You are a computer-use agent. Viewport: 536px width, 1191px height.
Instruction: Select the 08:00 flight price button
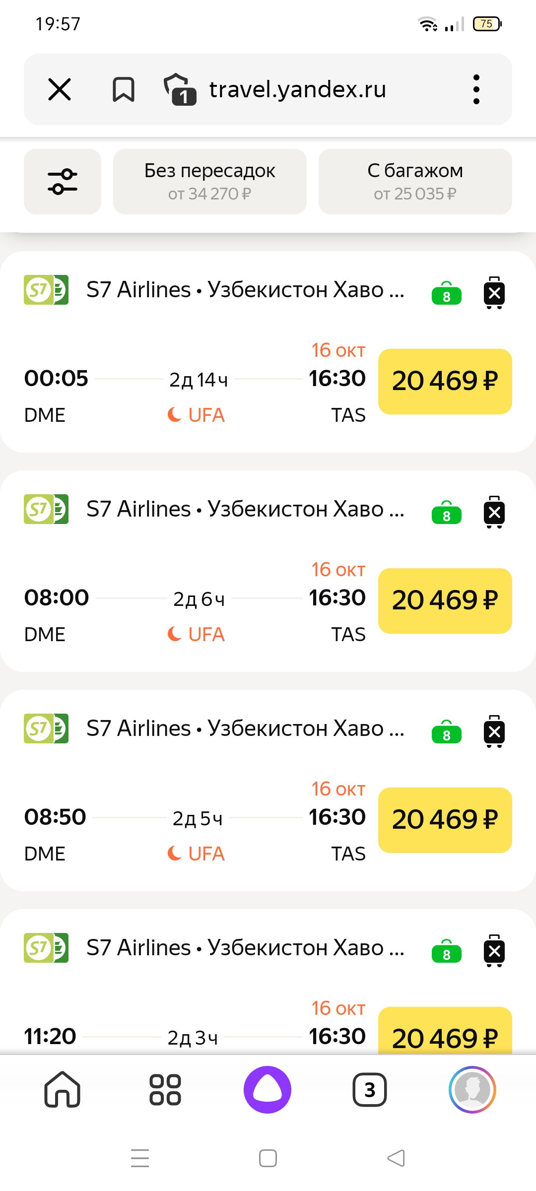tap(445, 601)
